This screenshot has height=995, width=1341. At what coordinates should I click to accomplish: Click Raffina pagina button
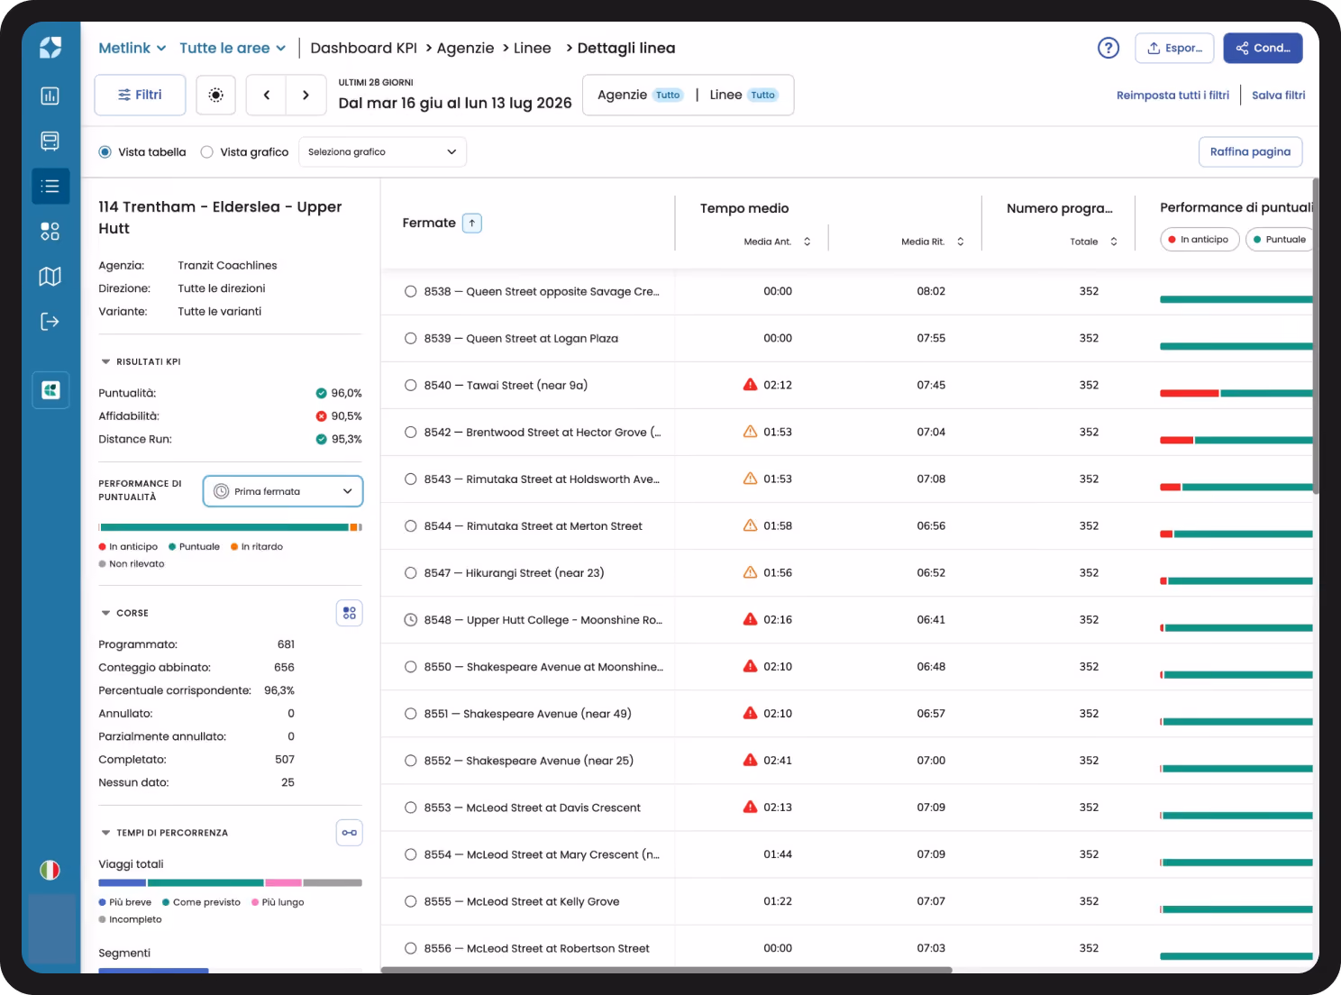pos(1250,152)
